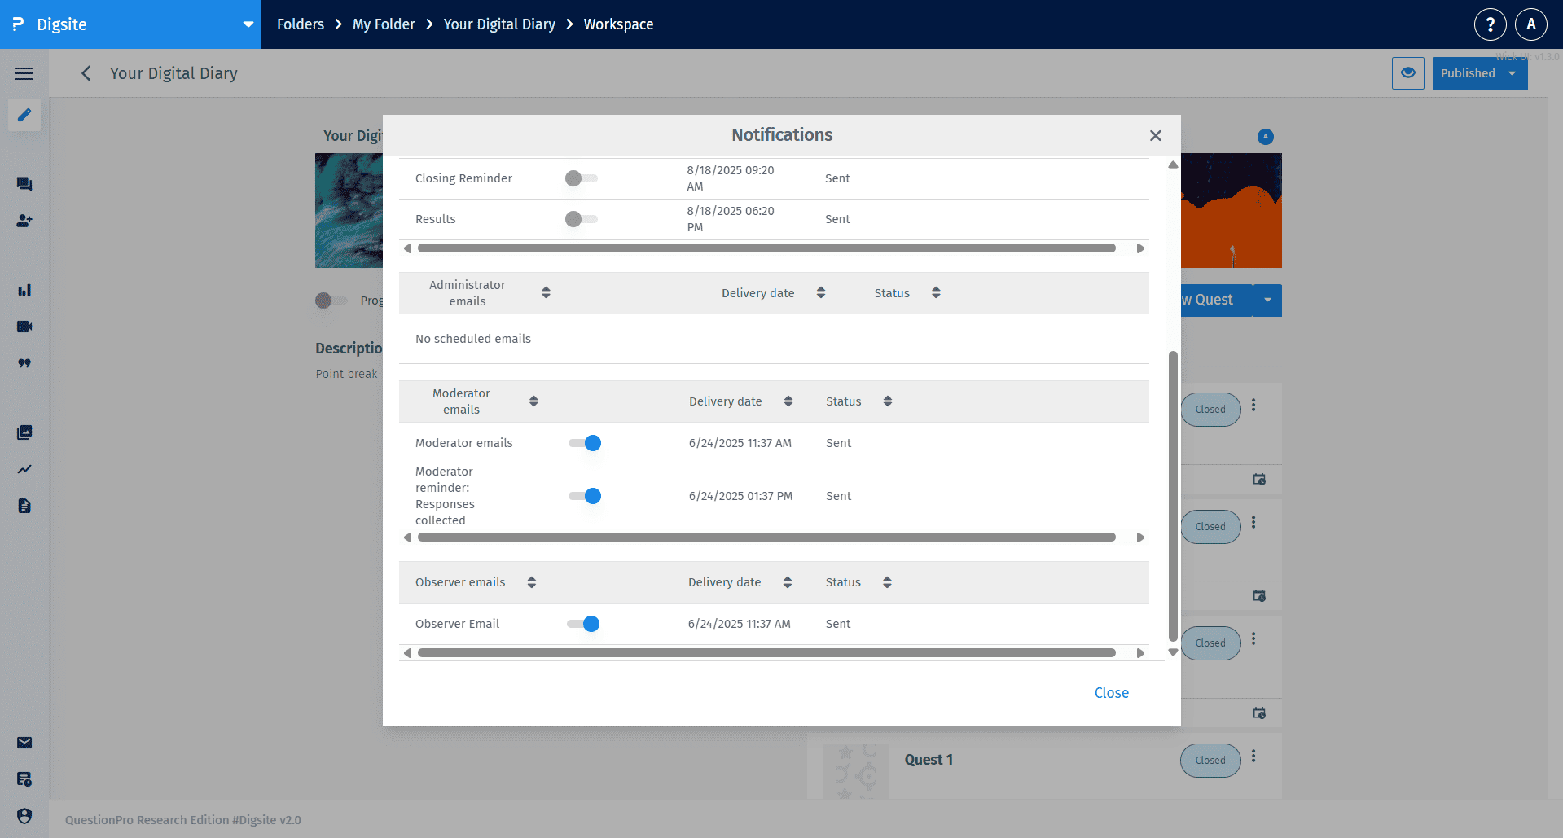Select the pencil edit icon in sidebar

[24, 115]
